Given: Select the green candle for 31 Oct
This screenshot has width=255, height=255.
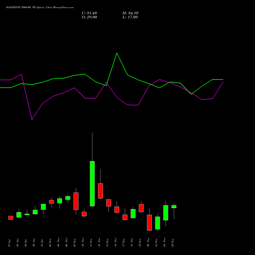Looking at the screenshot, I should tap(43, 207).
